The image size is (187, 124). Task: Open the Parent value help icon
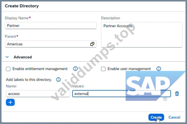tap(92, 44)
